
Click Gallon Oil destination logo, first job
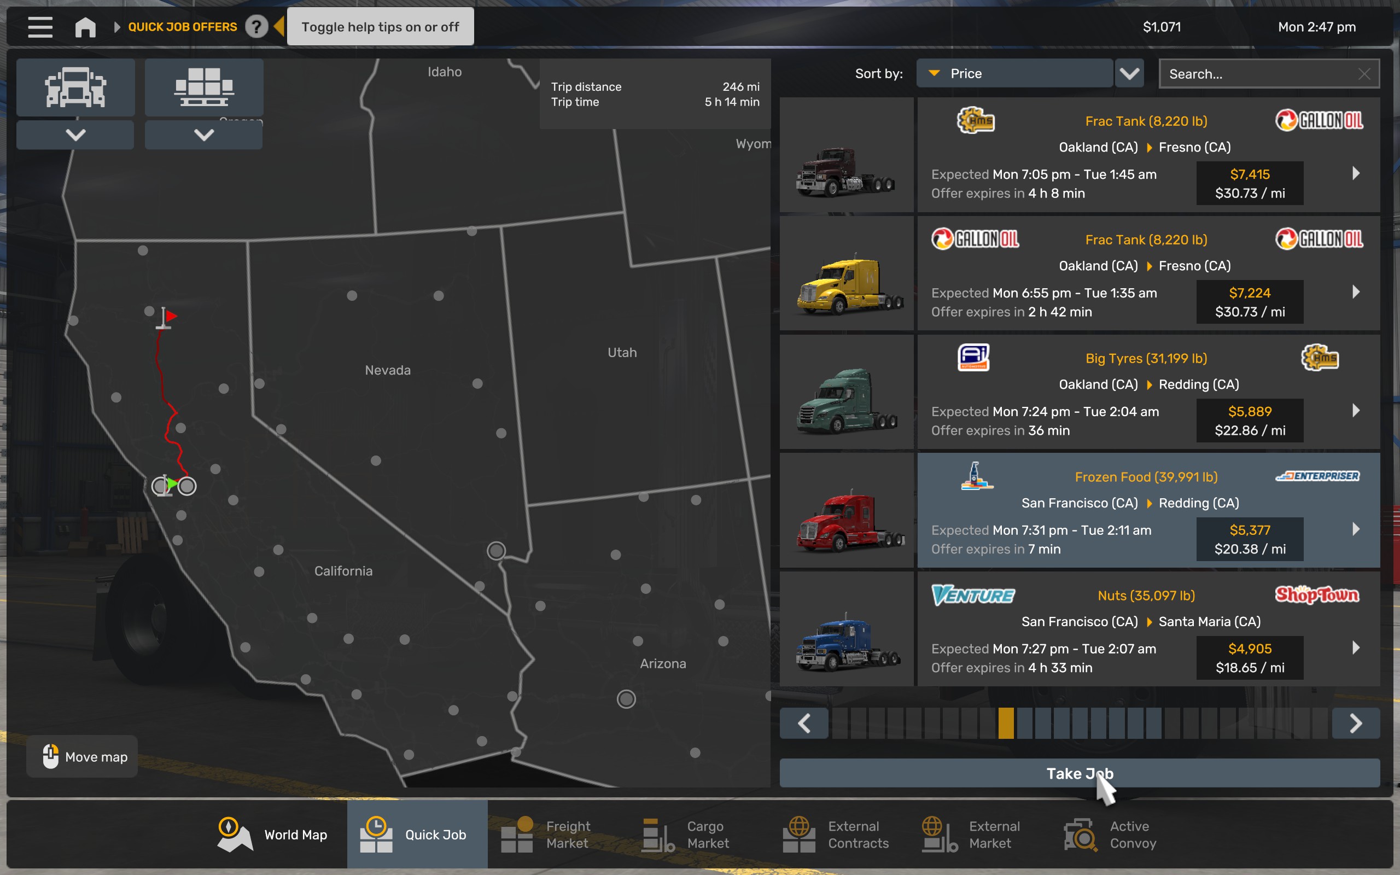point(1319,120)
